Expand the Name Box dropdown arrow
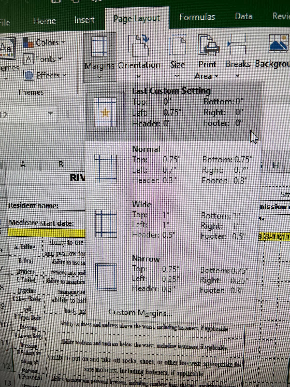 coord(50,114)
